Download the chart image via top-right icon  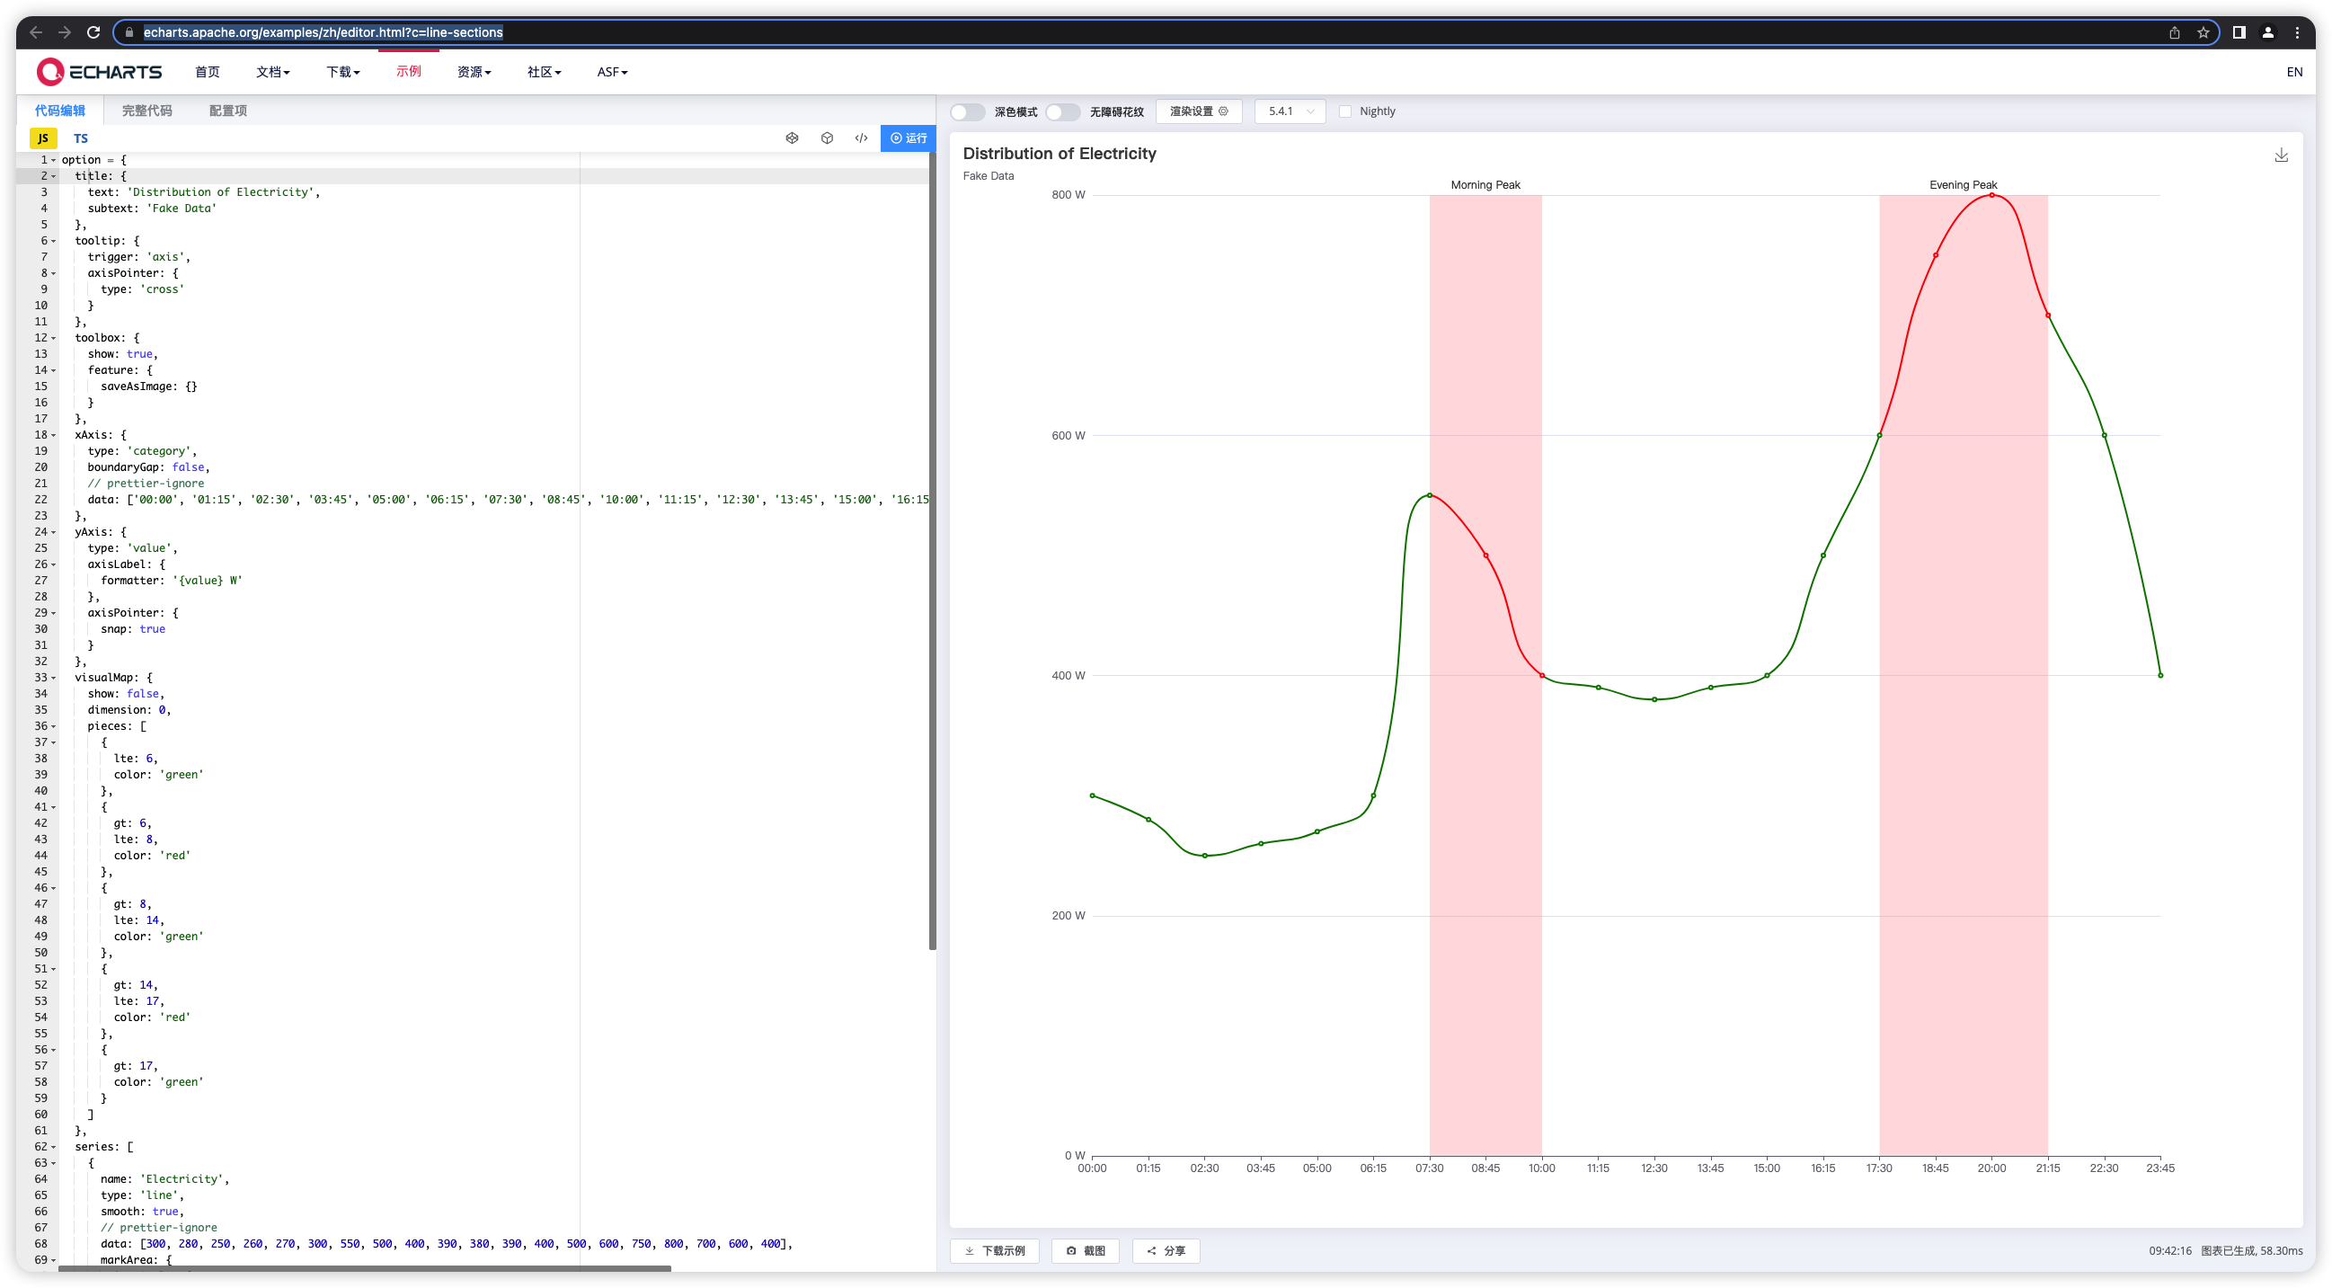coord(2283,155)
